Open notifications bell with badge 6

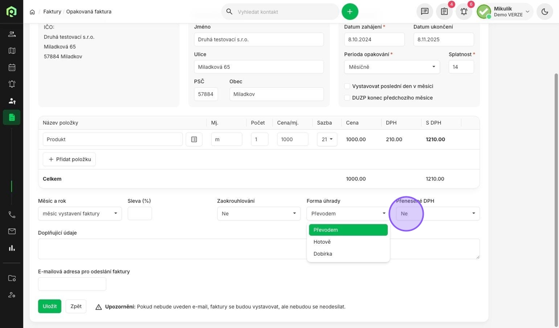click(464, 12)
